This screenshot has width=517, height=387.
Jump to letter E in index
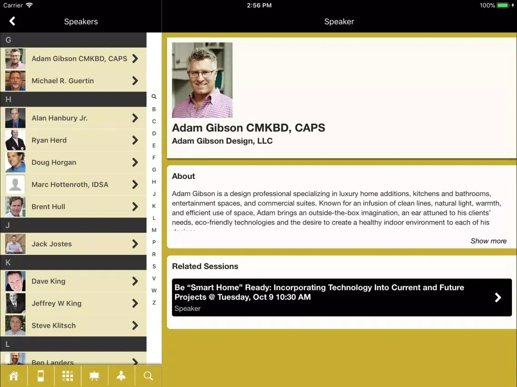(x=154, y=145)
